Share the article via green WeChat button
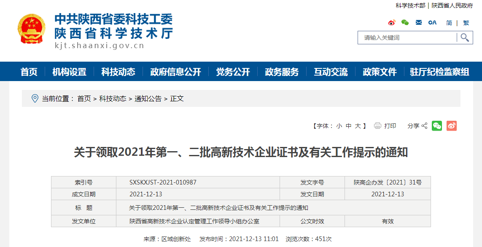The width and height of the screenshot is (482, 247). (437, 126)
